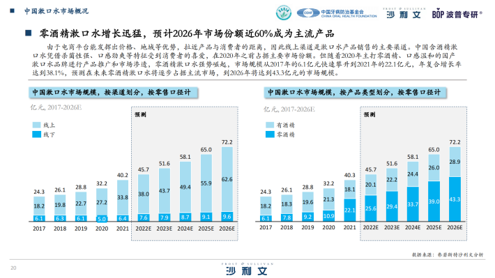Click the dark square bullet beside 中国漱口水市场概况
495x278 pixels.
13,10
